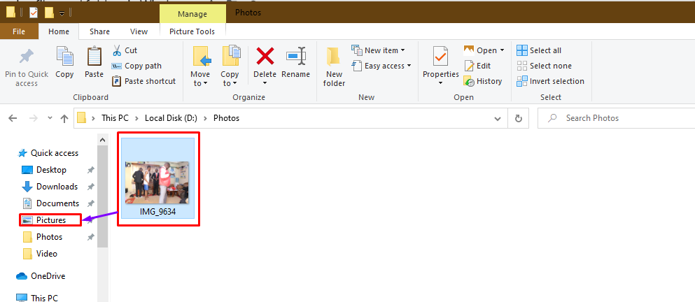Click the History icon in Open group
The width and height of the screenshot is (695, 302).
coord(470,81)
